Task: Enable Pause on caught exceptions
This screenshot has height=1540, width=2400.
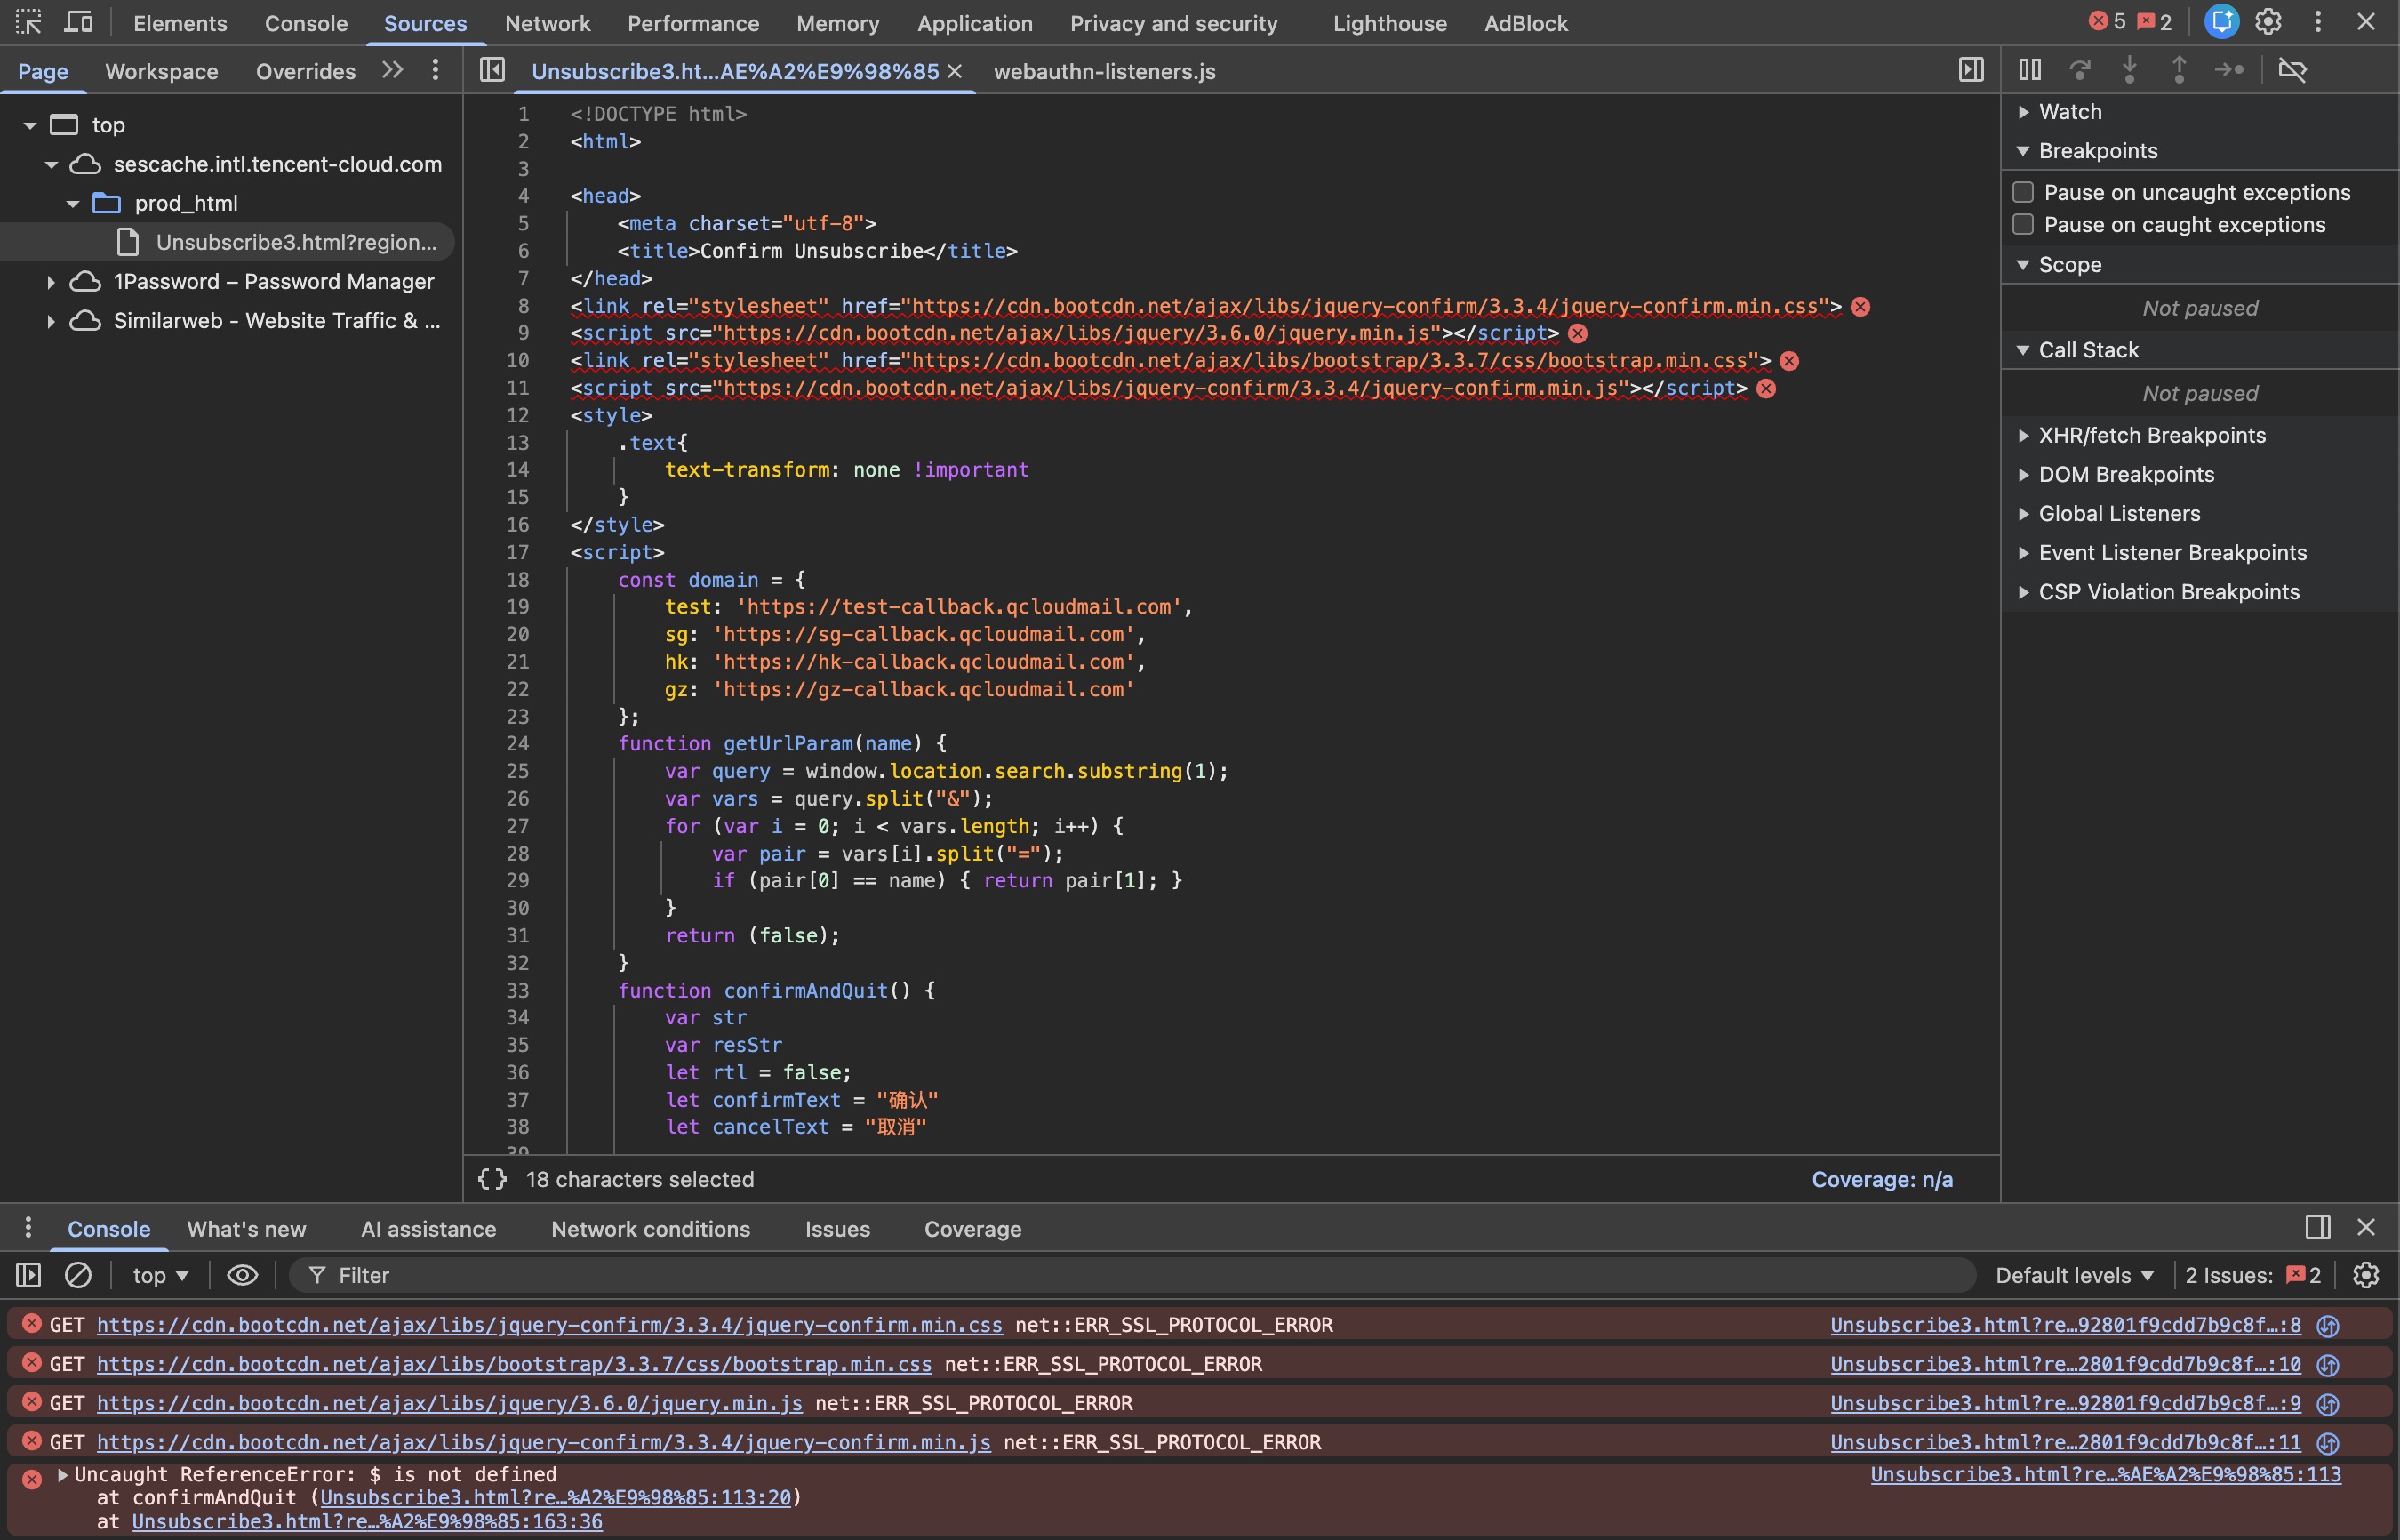Action: click(2023, 224)
